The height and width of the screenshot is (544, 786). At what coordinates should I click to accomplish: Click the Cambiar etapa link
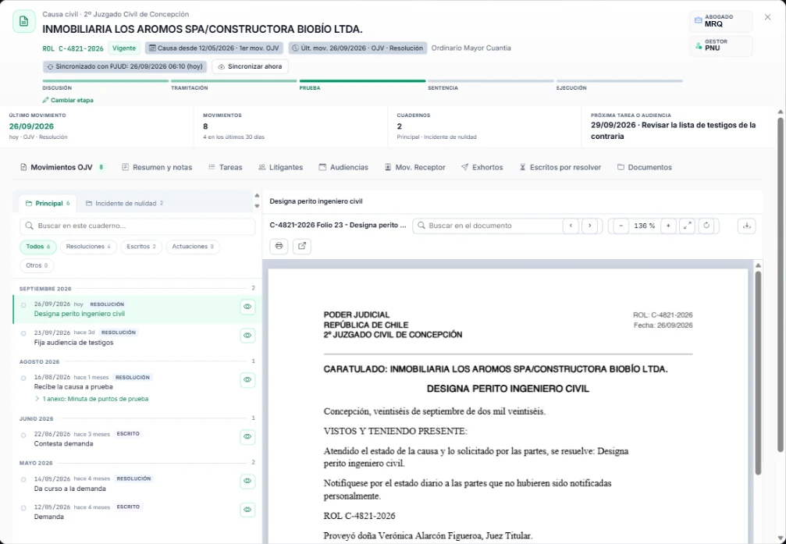pos(68,100)
